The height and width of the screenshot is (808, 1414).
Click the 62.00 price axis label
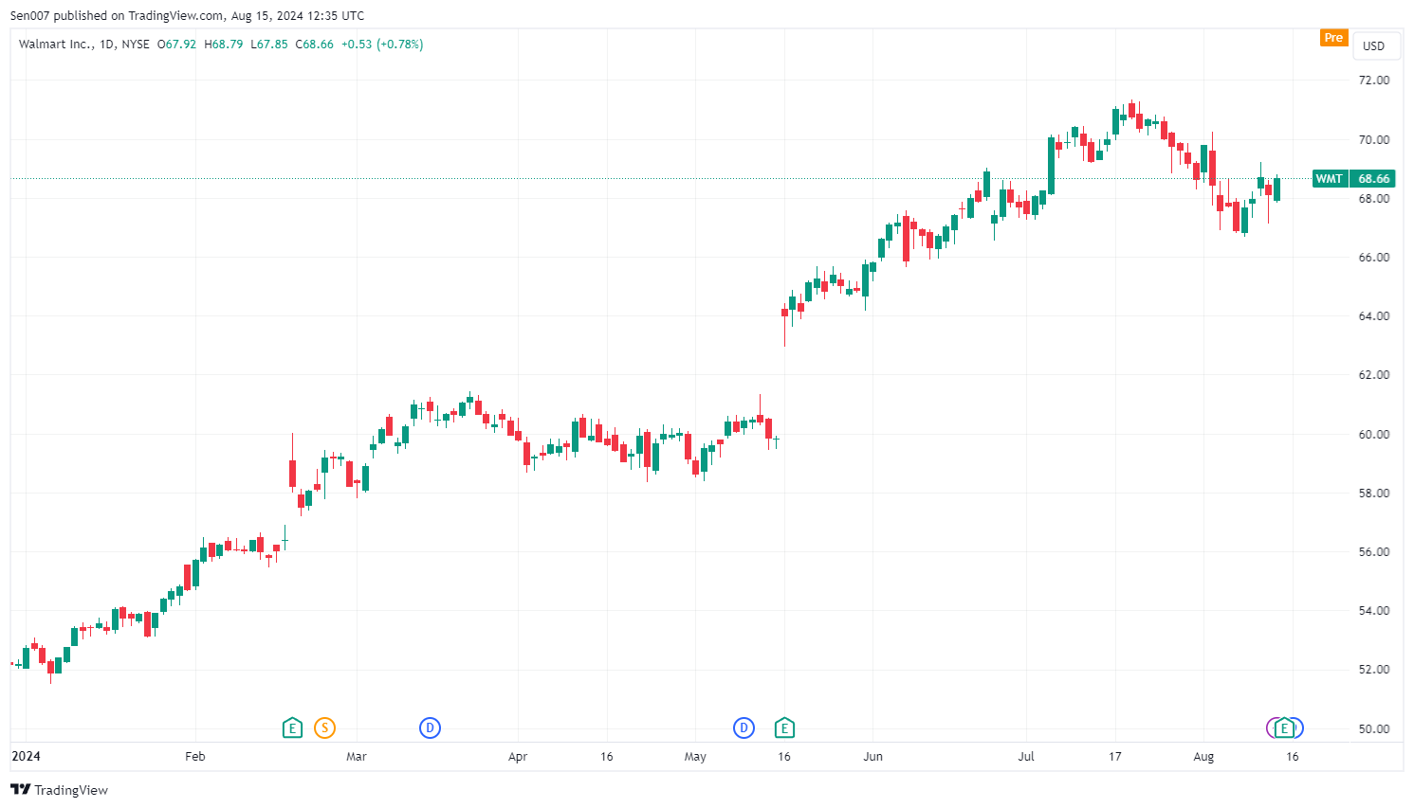click(x=1374, y=374)
